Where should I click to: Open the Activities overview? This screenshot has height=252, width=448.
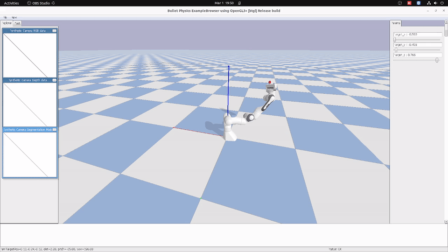(11, 3)
